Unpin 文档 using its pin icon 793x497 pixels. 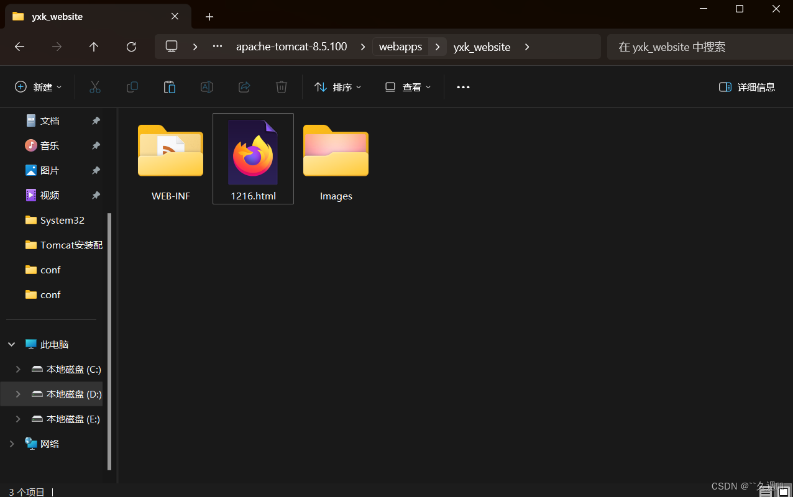(96, 121)
